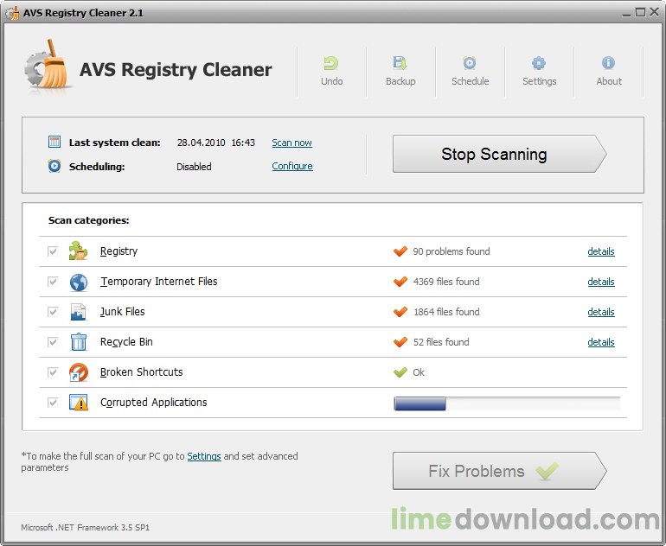View details for Registry problems

[601, 251]
